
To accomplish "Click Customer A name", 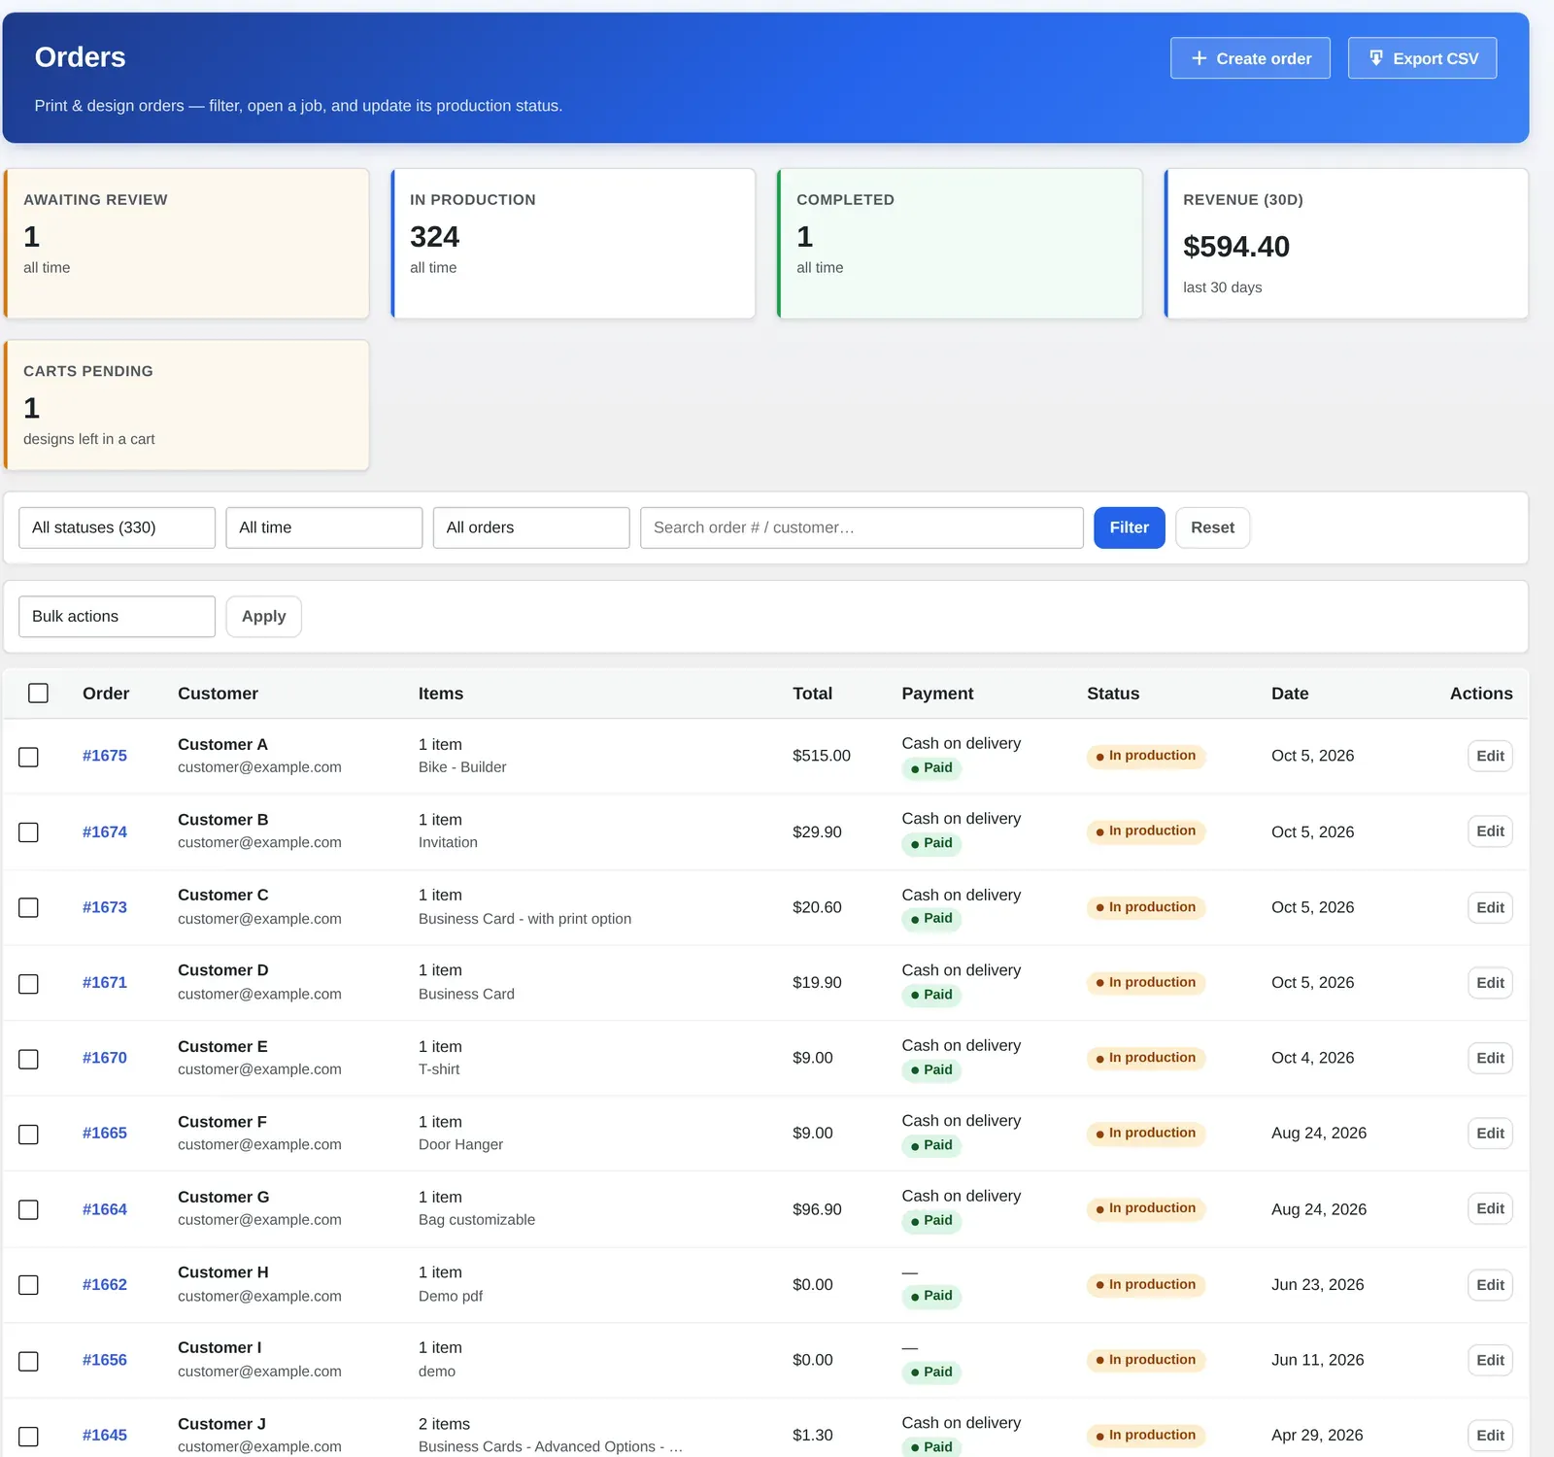I will click(222, 744).
